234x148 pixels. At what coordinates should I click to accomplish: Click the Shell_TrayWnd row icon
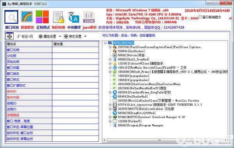[115, 59]
